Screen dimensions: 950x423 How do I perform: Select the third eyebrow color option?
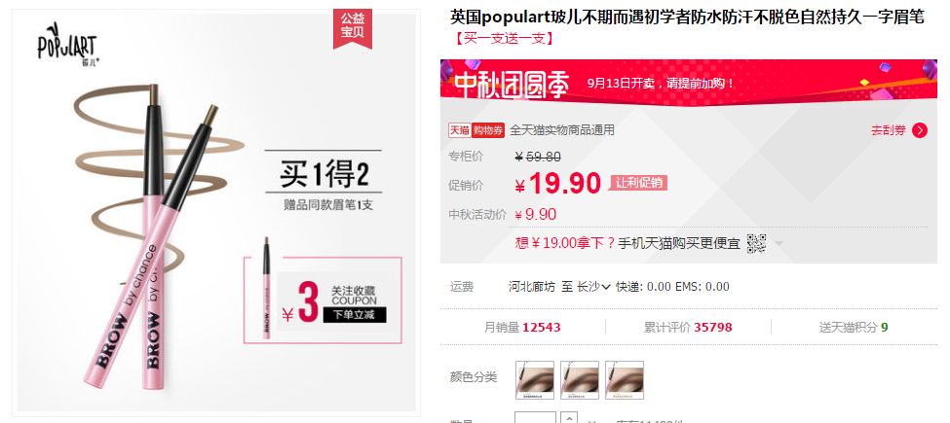click(624, 380)
